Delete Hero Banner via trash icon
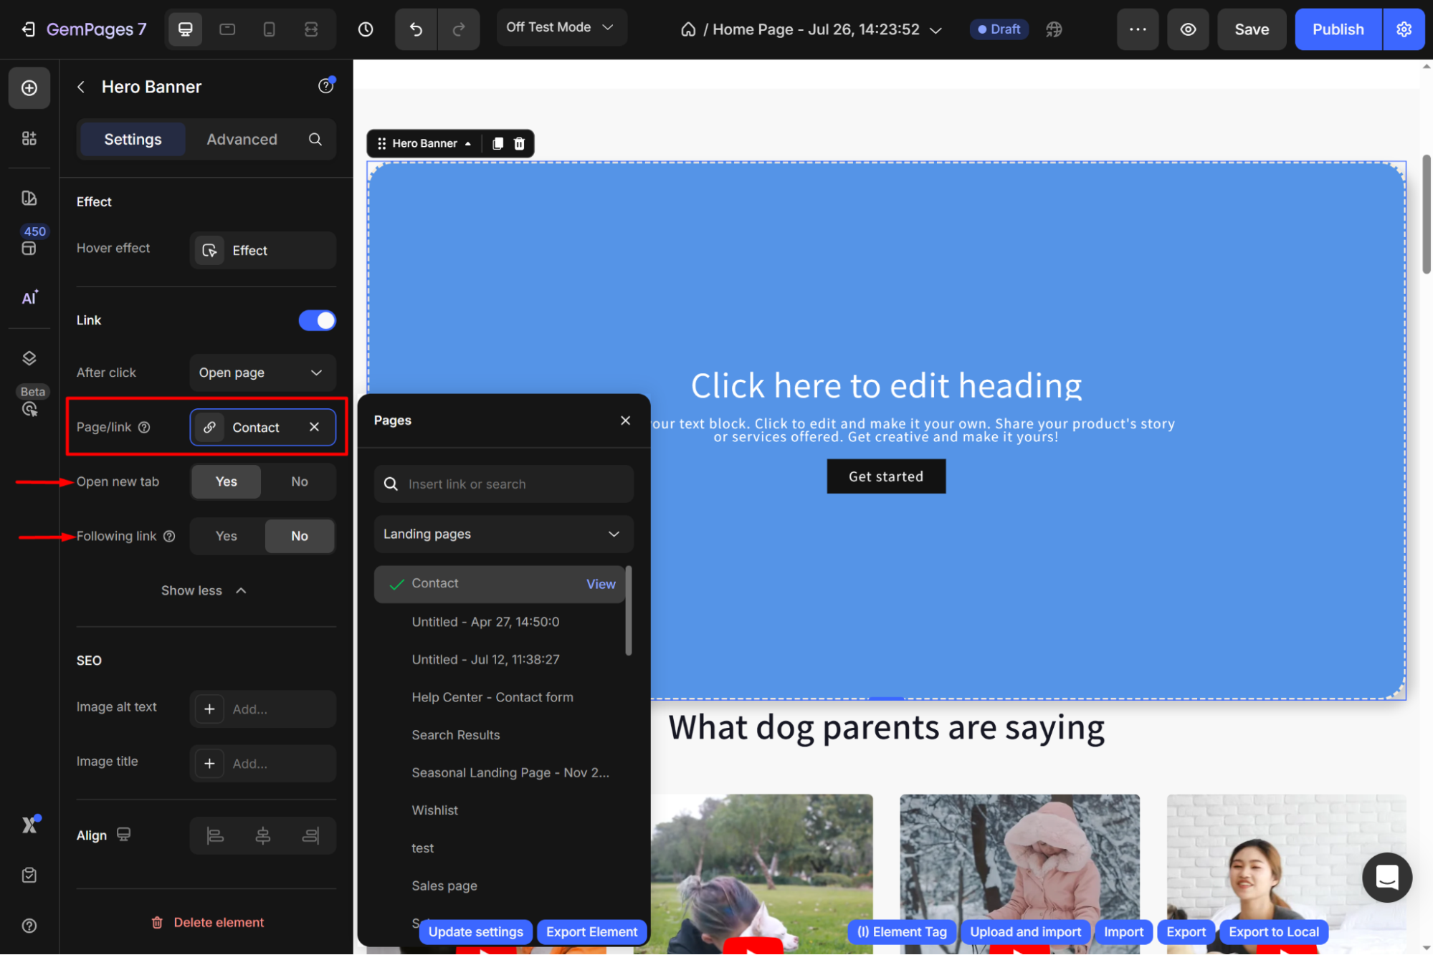This screenshot has height=955, width=1433. pyautogui.click(x=520, y=143)
